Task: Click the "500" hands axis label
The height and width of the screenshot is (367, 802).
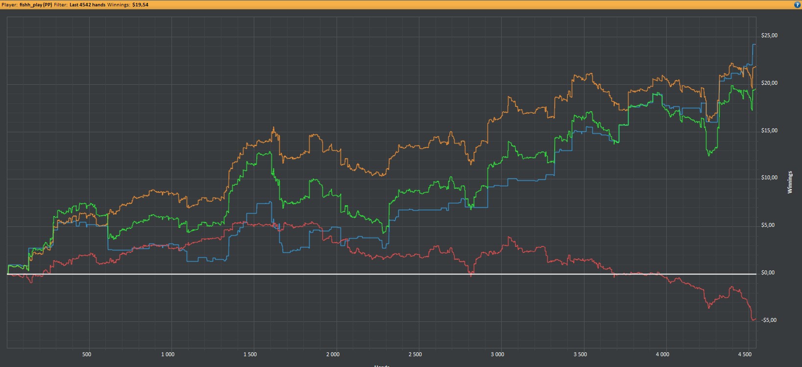Action: coord(87,354)
